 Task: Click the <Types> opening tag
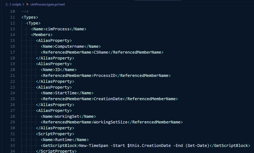[30, 17]
